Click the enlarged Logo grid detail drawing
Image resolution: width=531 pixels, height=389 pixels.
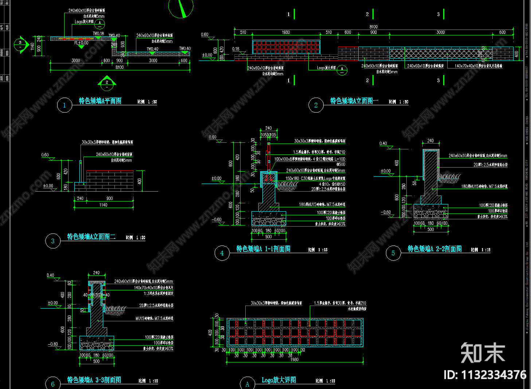point(295,333)
